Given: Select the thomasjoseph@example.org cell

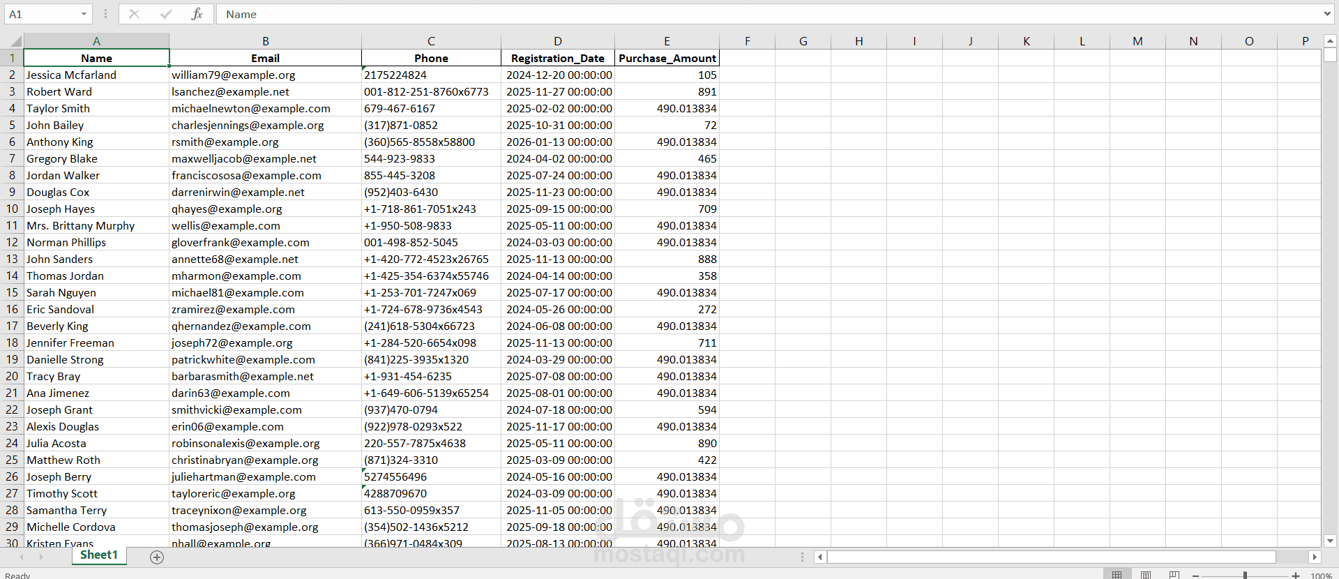Looking at the screenshot, I should tap(265, 527).
